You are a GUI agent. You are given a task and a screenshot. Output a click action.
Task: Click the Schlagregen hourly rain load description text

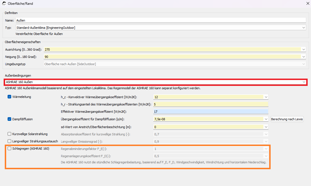point(163,162)
